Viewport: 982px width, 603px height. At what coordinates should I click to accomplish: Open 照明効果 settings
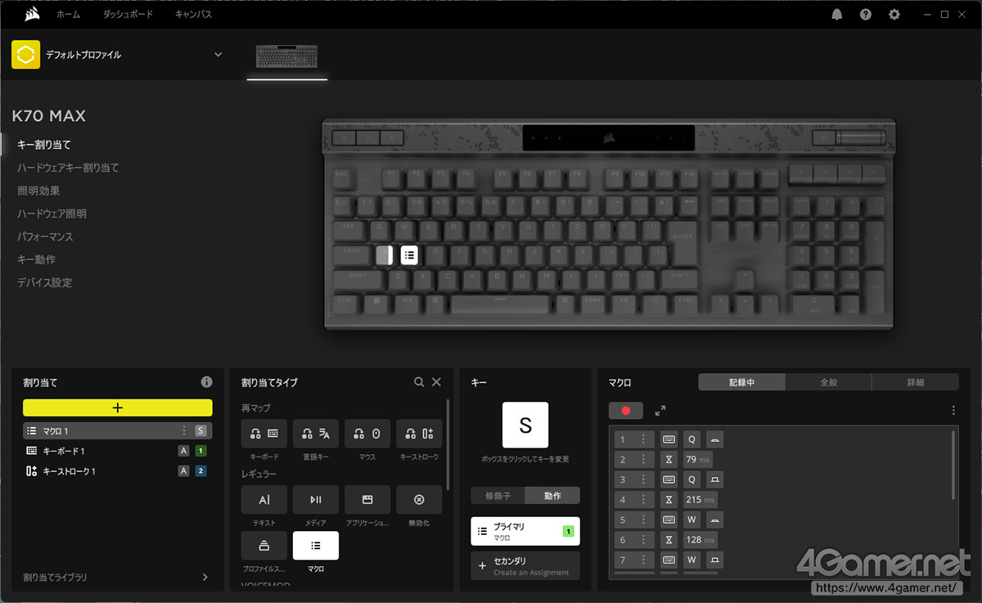(x=38, y=191)
